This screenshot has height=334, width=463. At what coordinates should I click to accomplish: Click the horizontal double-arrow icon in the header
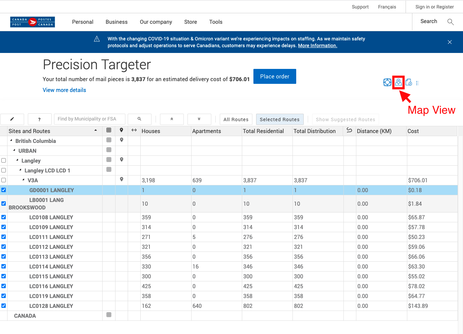click(134, 130)
